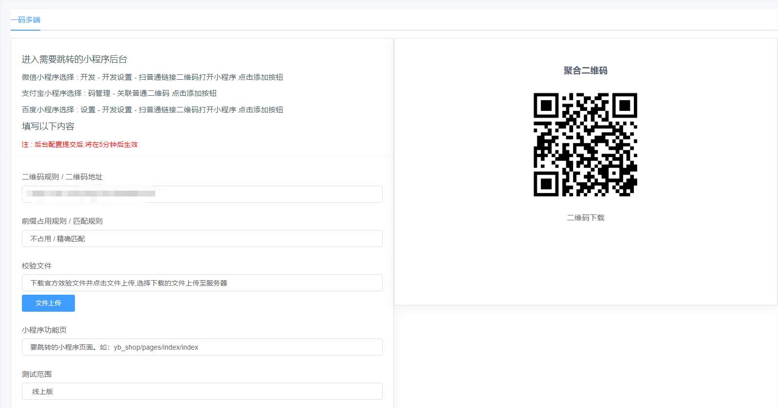Click the 填写以下内容 heading
The width and height of the screenshot is (778, 408).
[x=48, y=126]
